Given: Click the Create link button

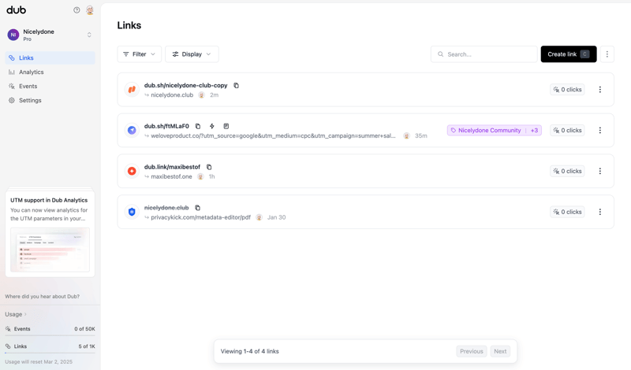Looking at the screenshot, I should click(568, 54).
